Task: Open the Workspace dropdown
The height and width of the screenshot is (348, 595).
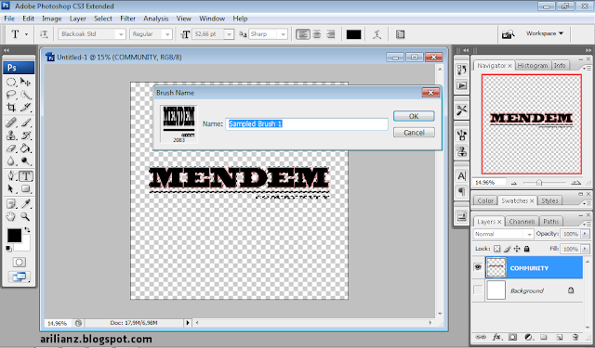Action: click(545, 33)
